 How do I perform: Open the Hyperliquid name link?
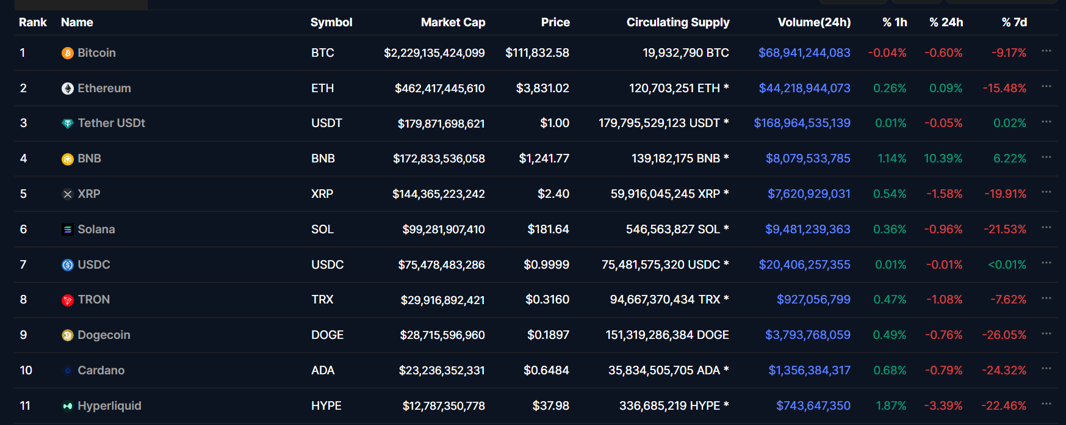109,406
